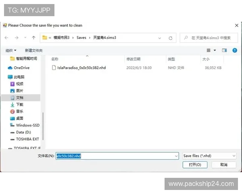Open recent locations chevron by navigation arrows
Screen dimensions: 242x194
[x=25, y=38]
